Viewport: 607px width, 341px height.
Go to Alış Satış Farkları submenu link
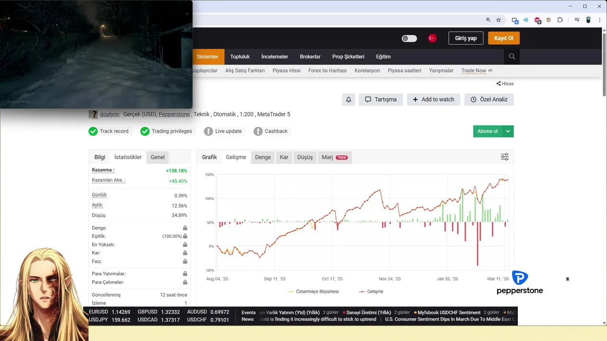245,71
